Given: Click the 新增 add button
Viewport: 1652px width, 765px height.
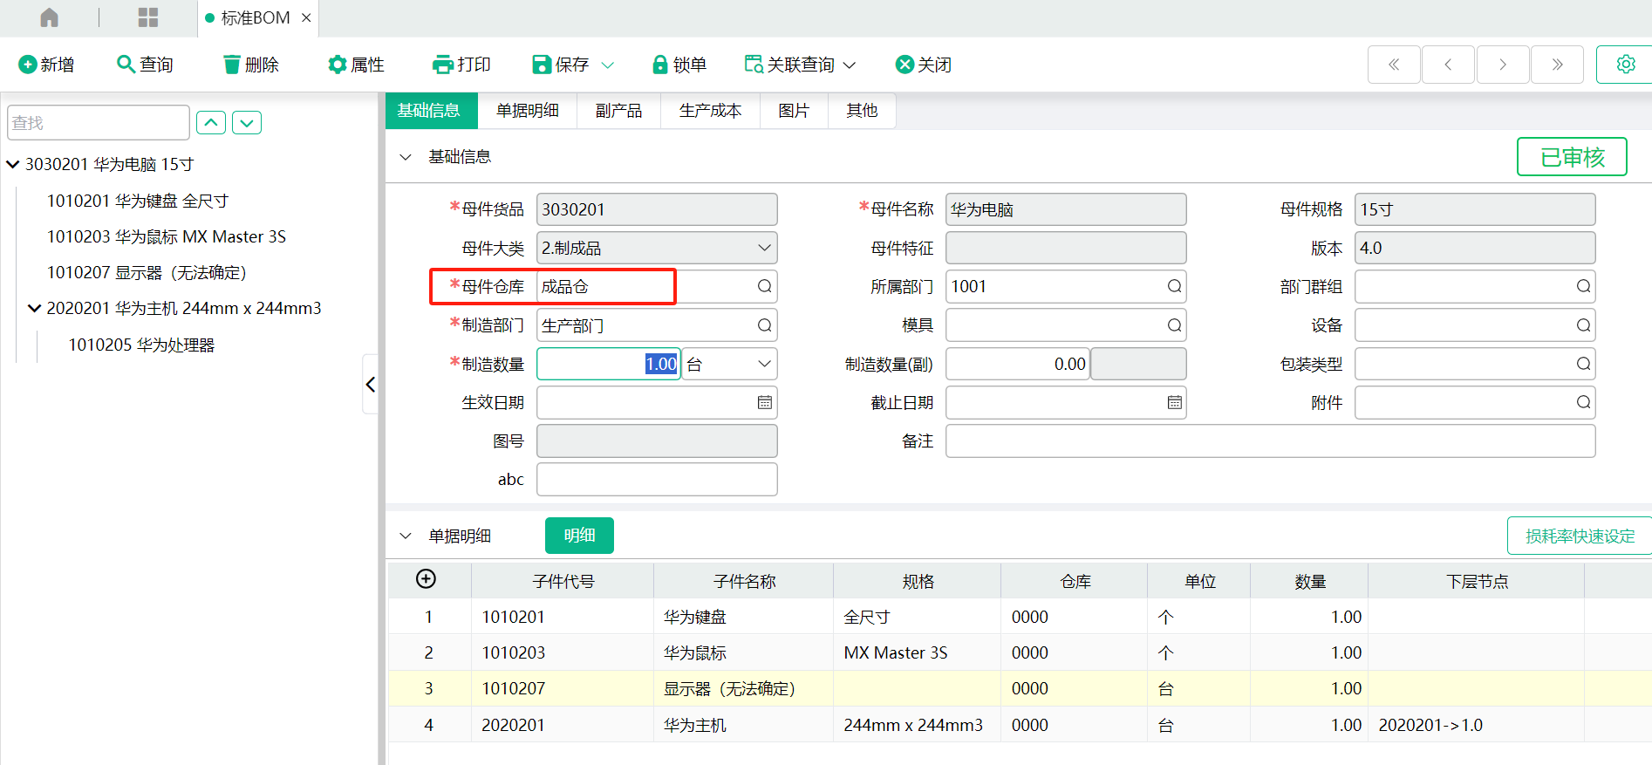Looking at the screenshot, I should pos(46,65).
